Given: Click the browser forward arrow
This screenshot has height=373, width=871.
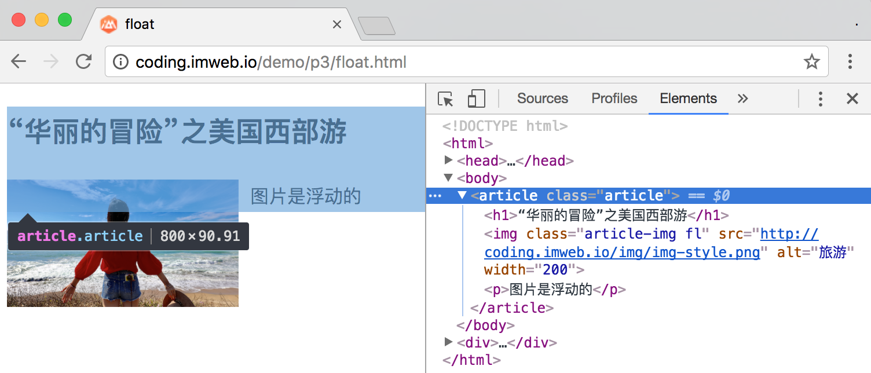Looking at the screenshot, I should point(51,61).
